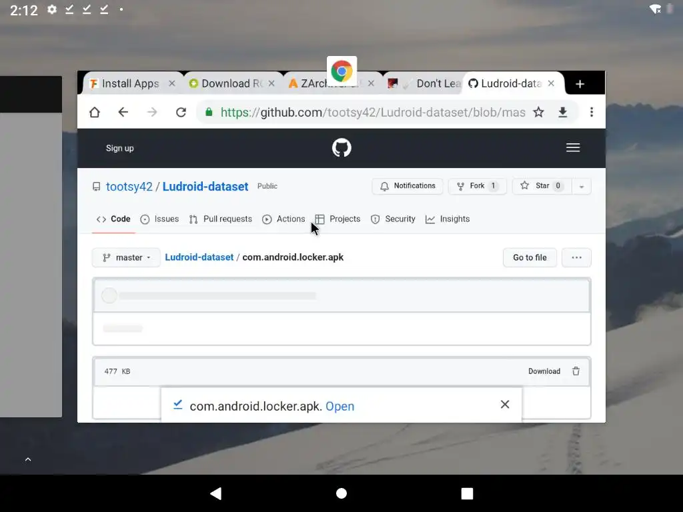
Task: Tap the Android home button
Action: [341, 493]
